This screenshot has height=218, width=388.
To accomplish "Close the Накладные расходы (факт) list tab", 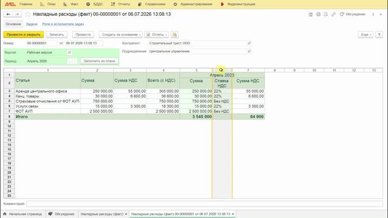I will click(126, 214).
